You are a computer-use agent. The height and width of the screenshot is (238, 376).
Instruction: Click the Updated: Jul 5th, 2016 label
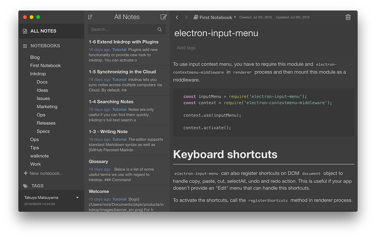pos(293,17)
